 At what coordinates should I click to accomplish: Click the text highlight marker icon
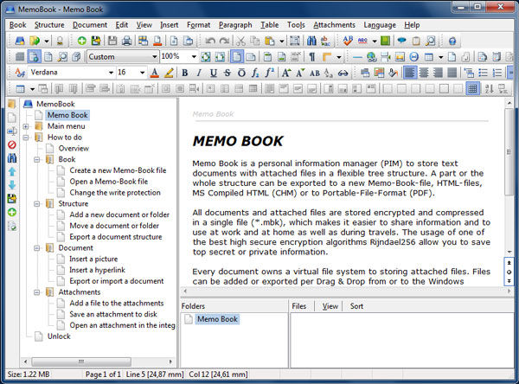coord(169,73)
